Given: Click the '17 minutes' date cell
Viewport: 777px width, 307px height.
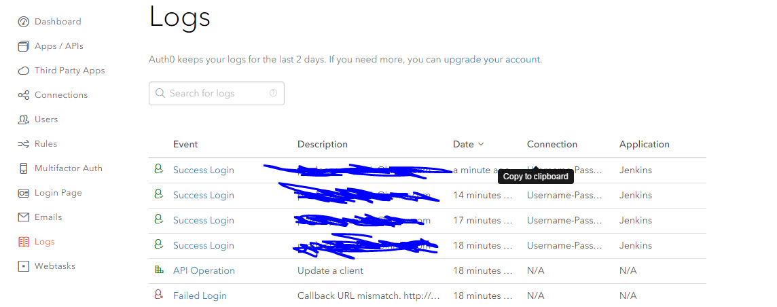Looking at the screenshot, I should point(483,220).
